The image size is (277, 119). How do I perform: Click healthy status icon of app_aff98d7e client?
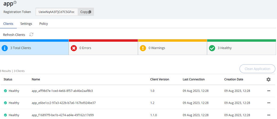coord(5,91)
